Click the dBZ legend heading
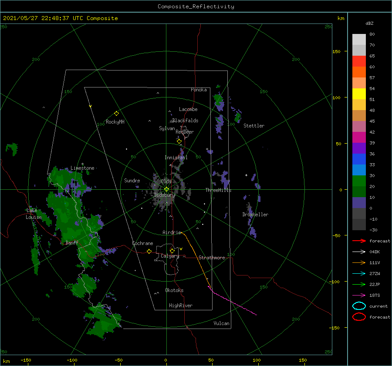The height and width of the screenshot is (366, 392). (369, 23)
